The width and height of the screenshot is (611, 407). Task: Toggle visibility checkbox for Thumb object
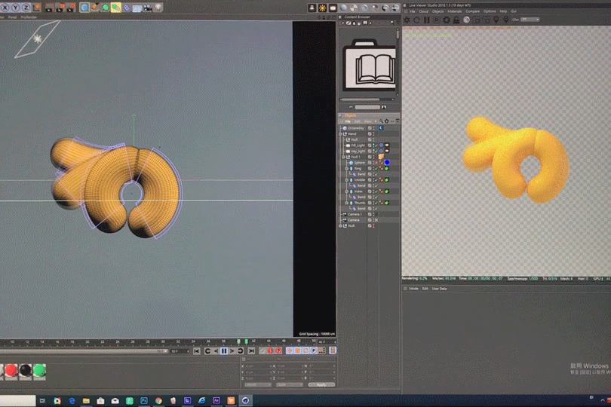click(370, 202)
